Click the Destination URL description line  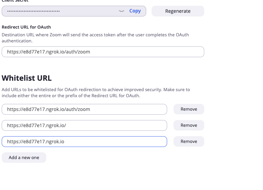point(95,35)
